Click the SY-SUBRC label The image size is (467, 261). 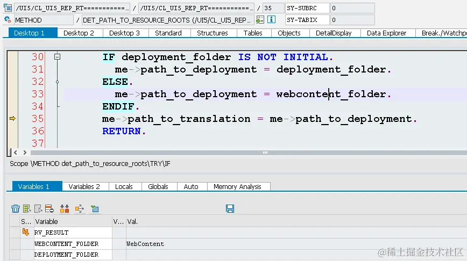click(307, 8)
